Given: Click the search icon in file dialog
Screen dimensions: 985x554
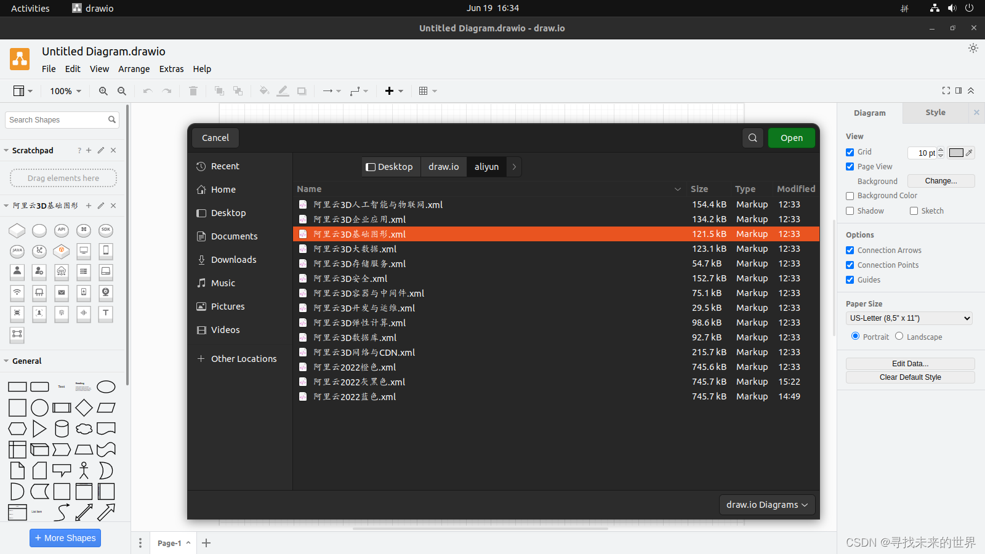Looking at the screenshot, I should pos(753,138).
